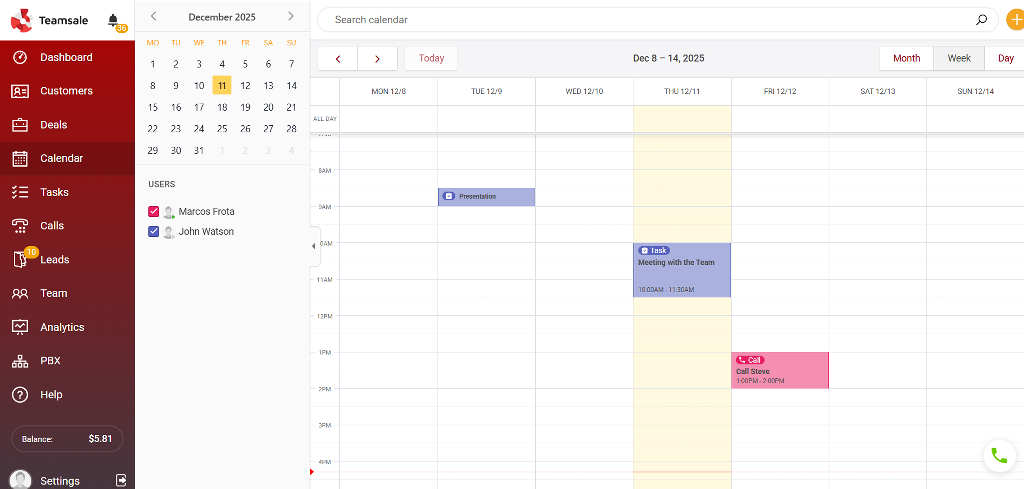
Task: Collapse the users side panel
Action: point(314,246)
